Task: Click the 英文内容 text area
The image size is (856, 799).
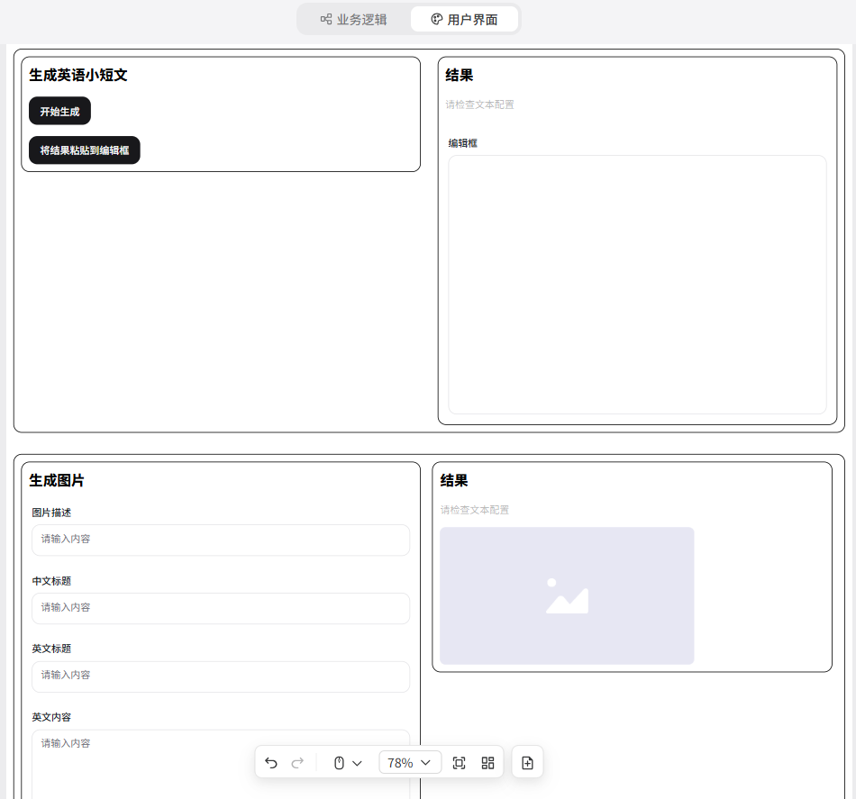Action: pos(221,764)
